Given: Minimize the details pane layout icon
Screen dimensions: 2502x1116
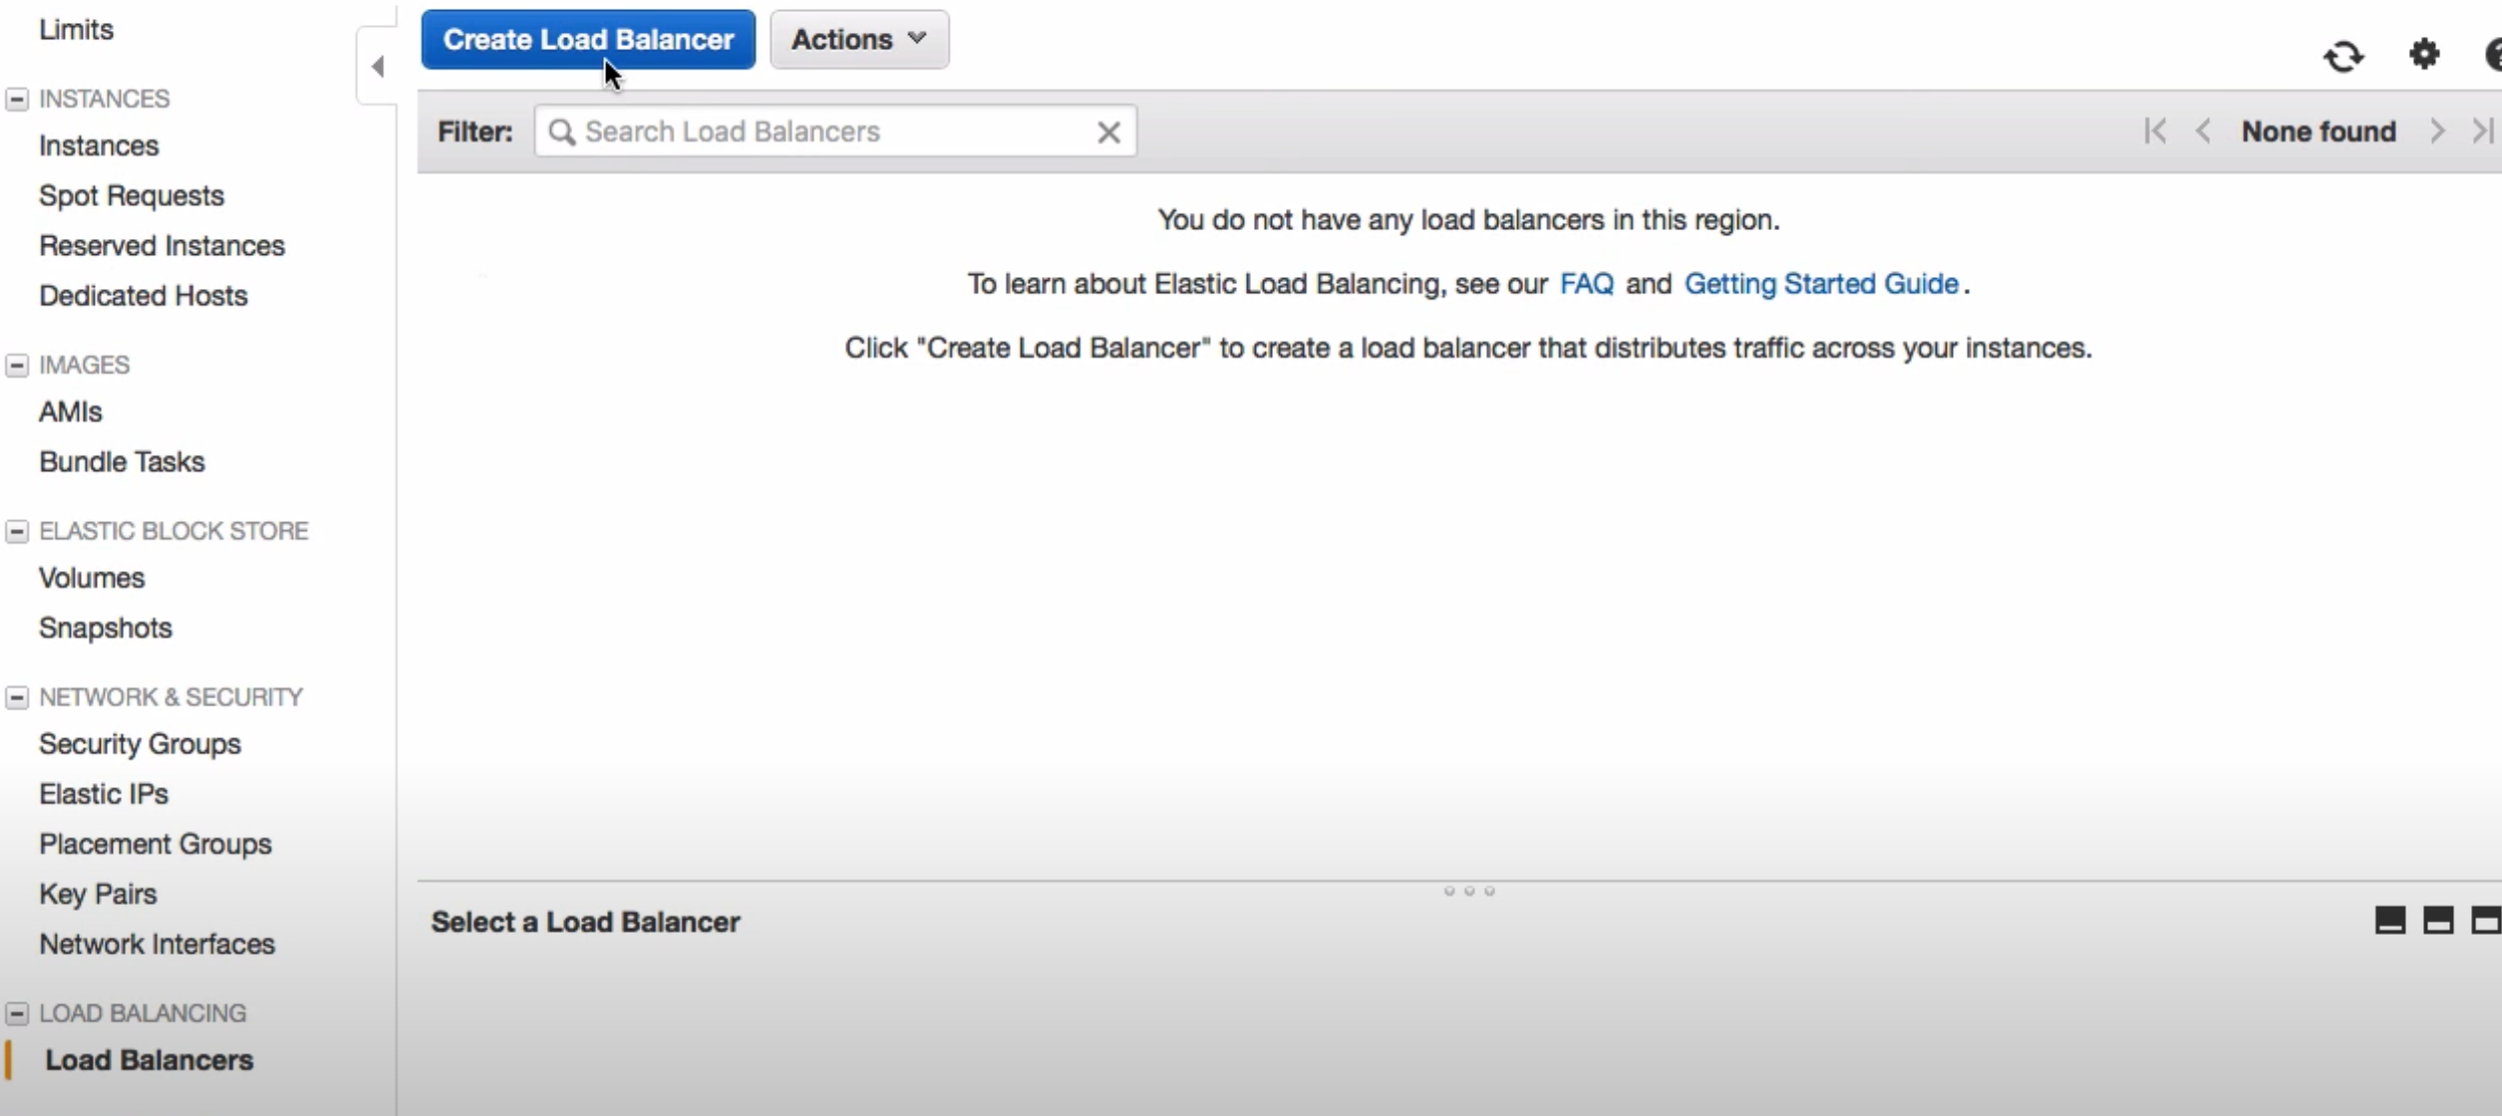Looking at the screenshot, I should (x=2389, y=921).
